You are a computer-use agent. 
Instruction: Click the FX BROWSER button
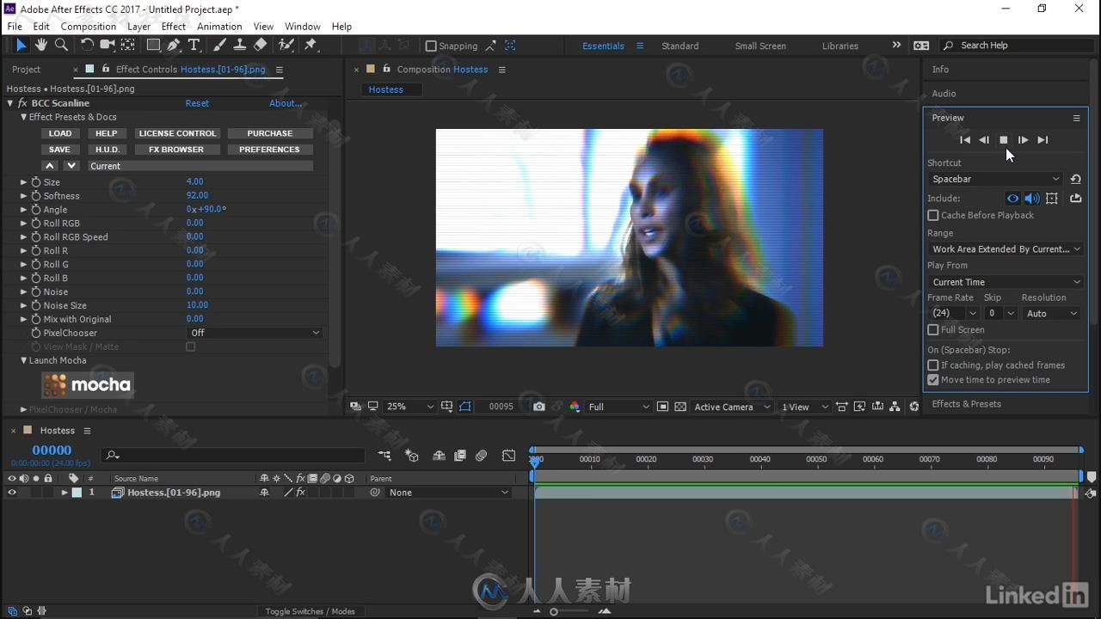176,149
